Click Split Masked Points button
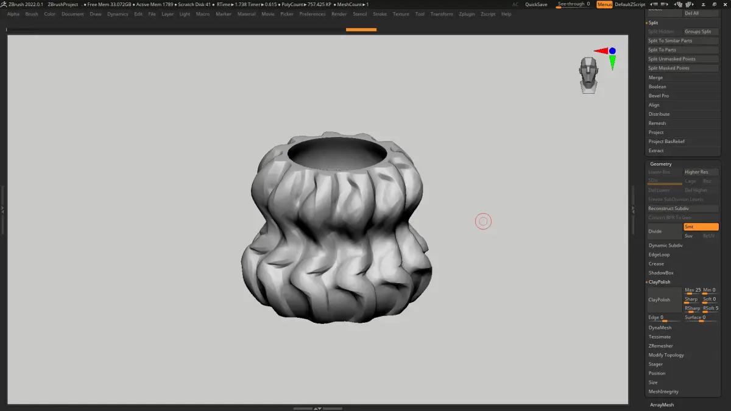The image size is (731, 411). (683, 68)
